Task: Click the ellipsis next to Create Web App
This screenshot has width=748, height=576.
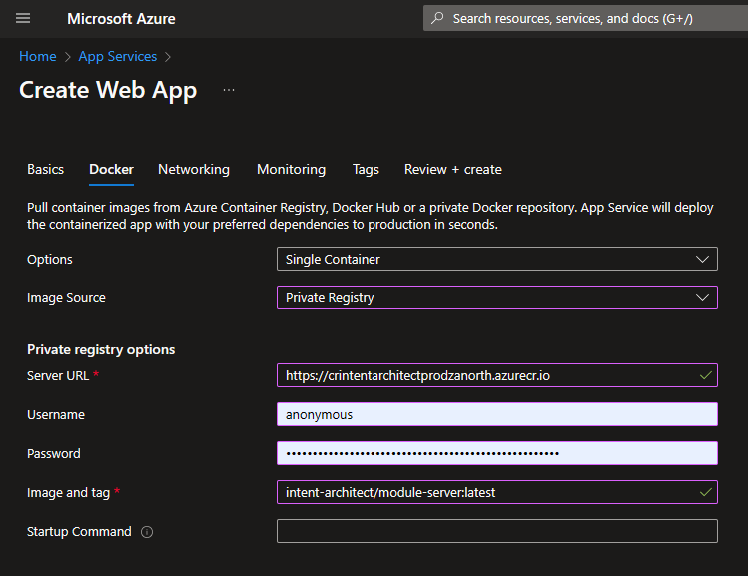Action: (229, 90)
